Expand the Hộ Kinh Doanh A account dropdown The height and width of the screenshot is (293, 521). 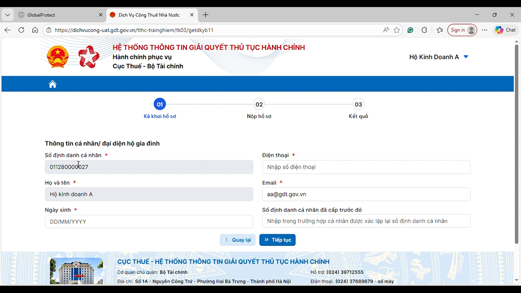click(x=466, y=57)
